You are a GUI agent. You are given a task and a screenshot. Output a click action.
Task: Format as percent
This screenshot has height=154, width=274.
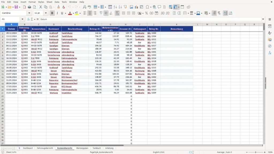(146, 13)
